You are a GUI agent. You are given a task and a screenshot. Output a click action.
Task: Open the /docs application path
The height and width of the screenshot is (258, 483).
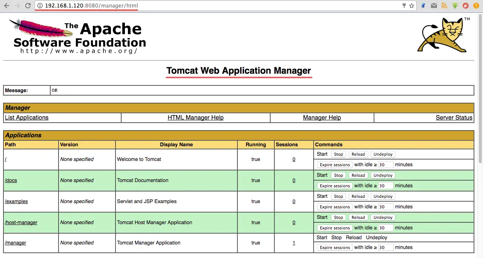(x=11, y=181)
